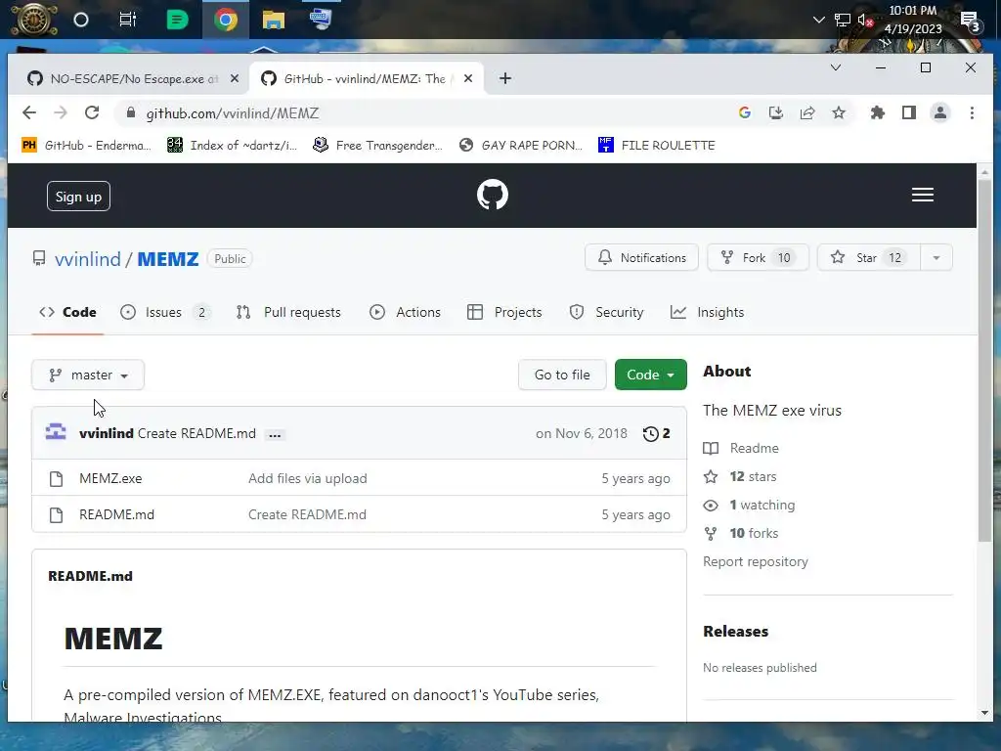Open the green chat app in taskbar
The height and width of the screenshot is (751, 1001).
177,20
